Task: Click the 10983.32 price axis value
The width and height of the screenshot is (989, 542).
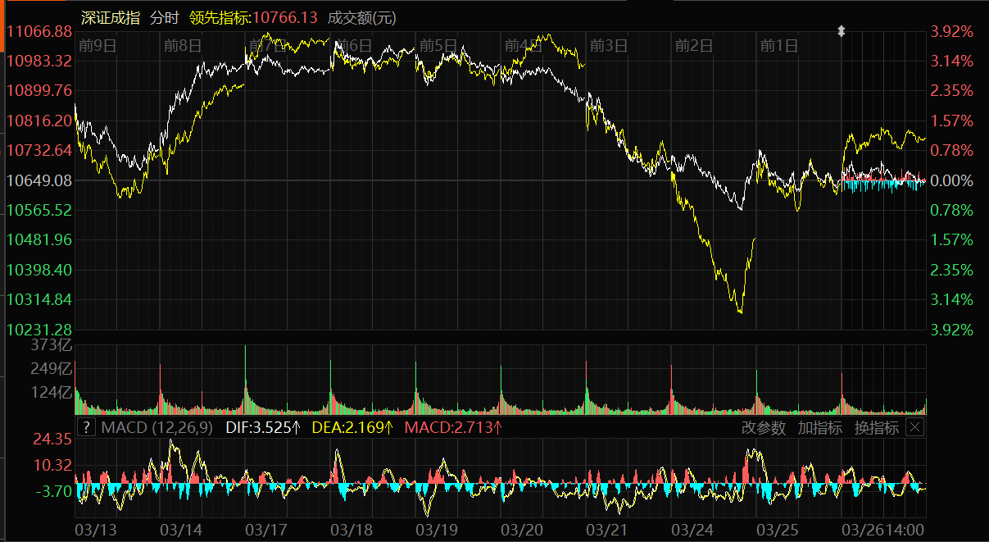Action: (x=40, y=61)
